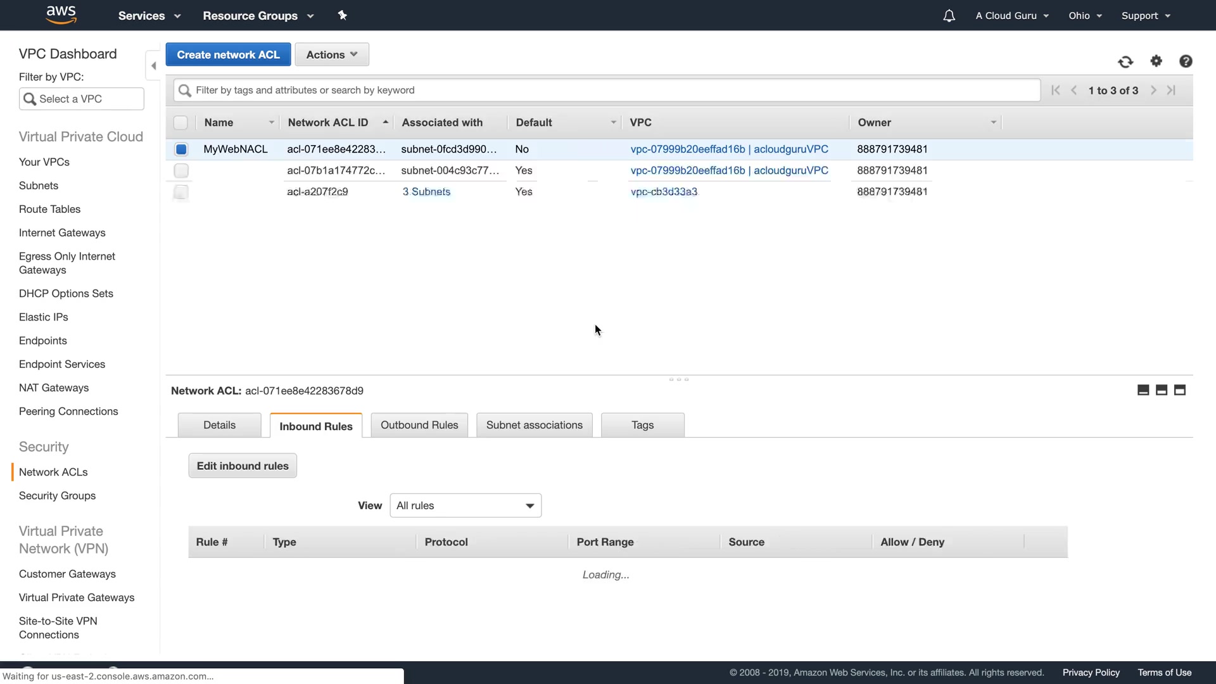Click the keyword filter search field
The image size is (1216, 684).
(608, 90)
